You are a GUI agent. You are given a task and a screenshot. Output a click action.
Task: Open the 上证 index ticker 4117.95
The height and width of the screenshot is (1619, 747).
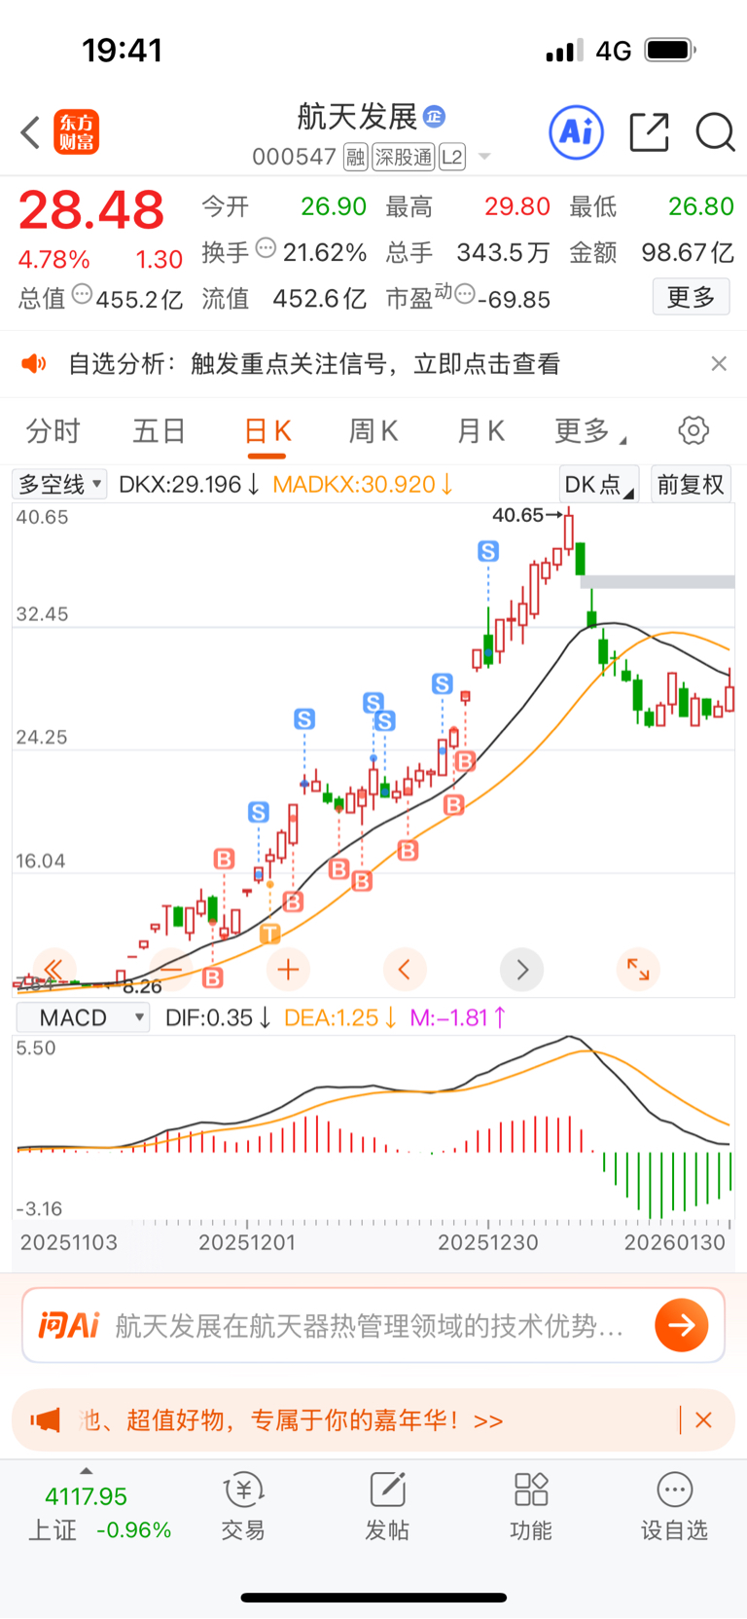click(x=87, y=1496)
